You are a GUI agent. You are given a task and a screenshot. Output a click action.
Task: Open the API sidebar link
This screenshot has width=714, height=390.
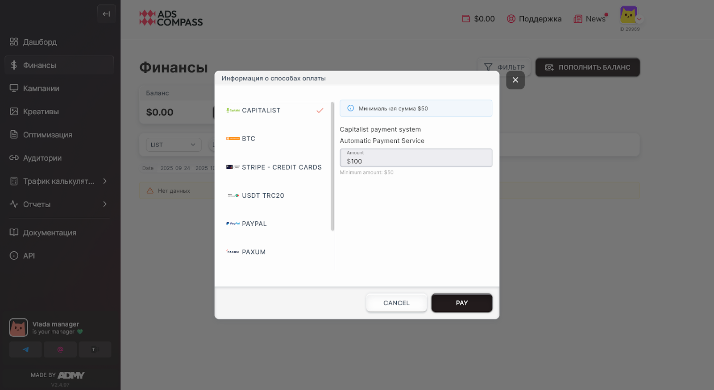click(x=59, y=256)
